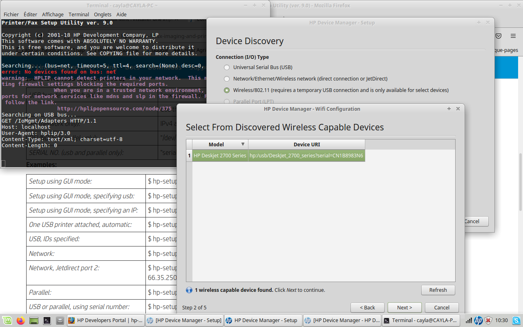The width and height of the screenshot is (523, 327).
Task: Select Universal Serial Bus (USB) connection
Action: tap(227, 67)
